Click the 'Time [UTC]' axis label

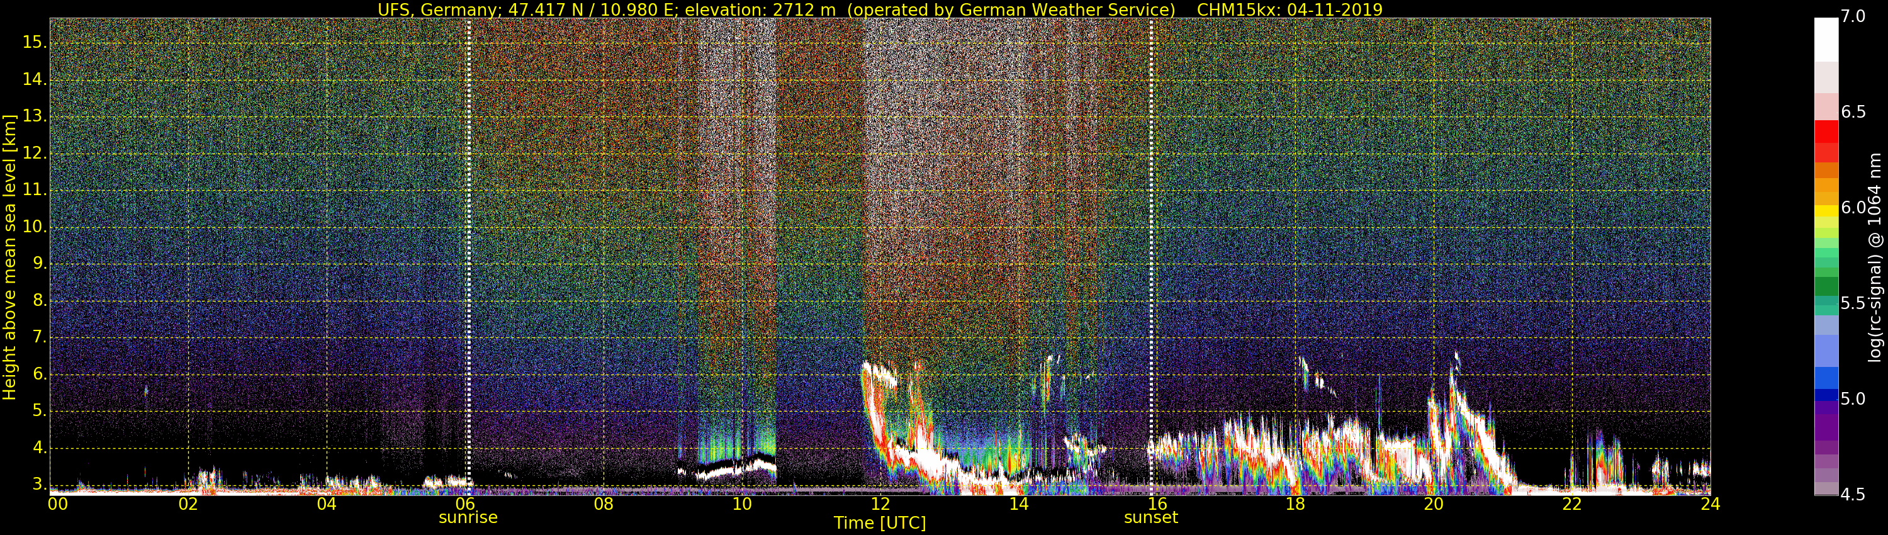point(880,522)
